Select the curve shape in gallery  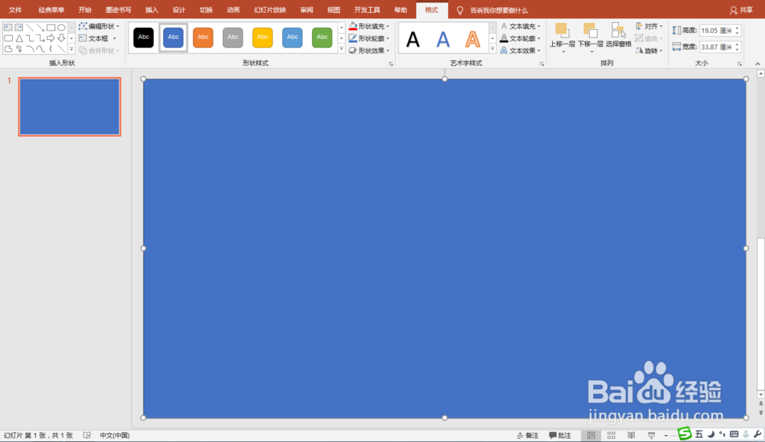[40, 49]
